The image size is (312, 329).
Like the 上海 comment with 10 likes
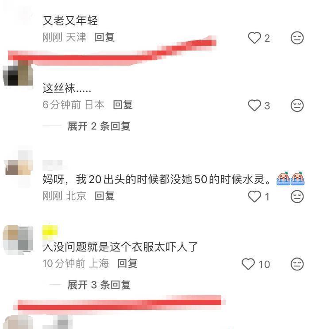coord(248,264)
